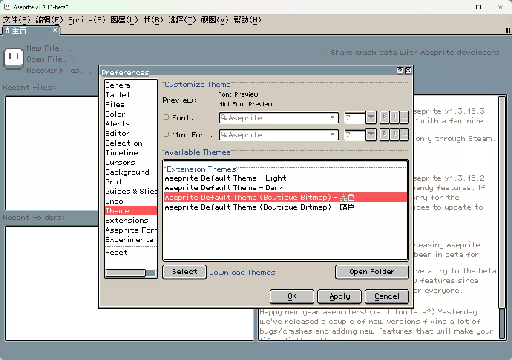512x360 pixels.
Task: Click the Bold button in Font row
Action: (x=385, y=117)
